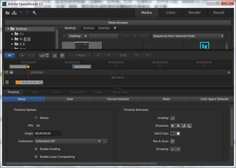The image size is (236, 168).
Task: Click the fourth Dissolves diagonal icon
Action: point(189,126)
